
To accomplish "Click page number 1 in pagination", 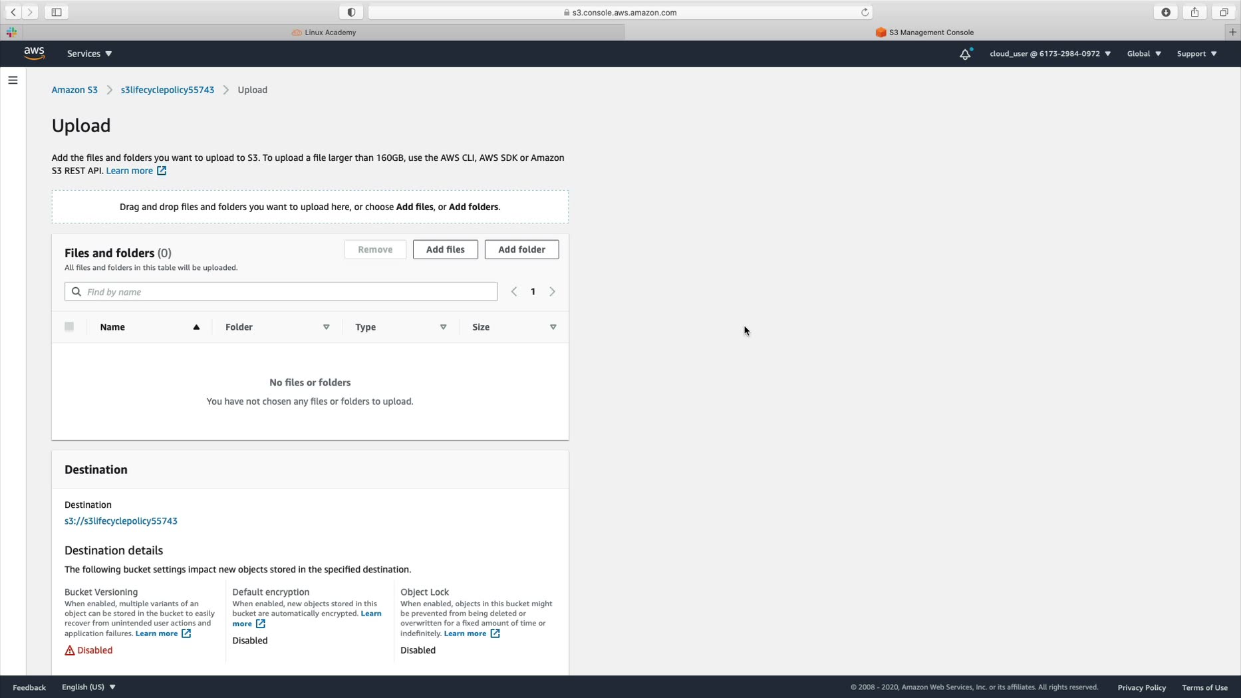I will [x=533, y=292].
